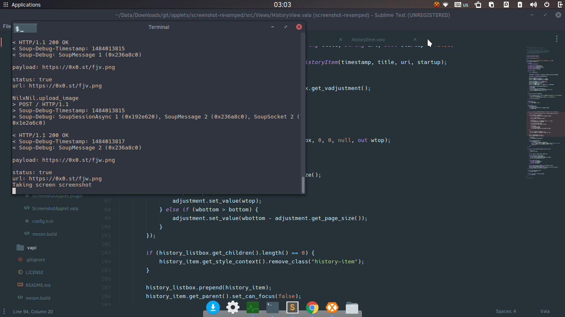Open the 'Vala' syntax selector
Image resolution: width=565 pixels, height=317 pixels.
coord(545,312)
